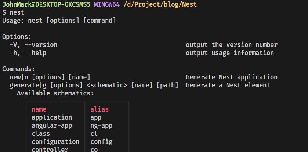This screenshot has height=152, width=308.
Task: Click the 'app' alias cell
Action: pos(96,117)
